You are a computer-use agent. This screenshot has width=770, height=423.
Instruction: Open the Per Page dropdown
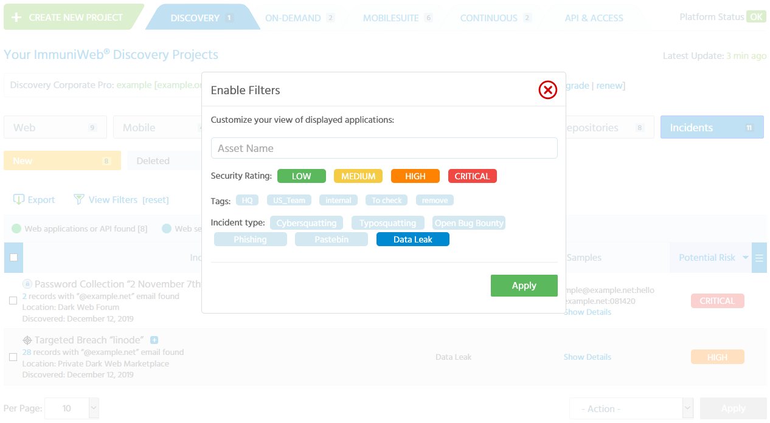tap(93, 408)
